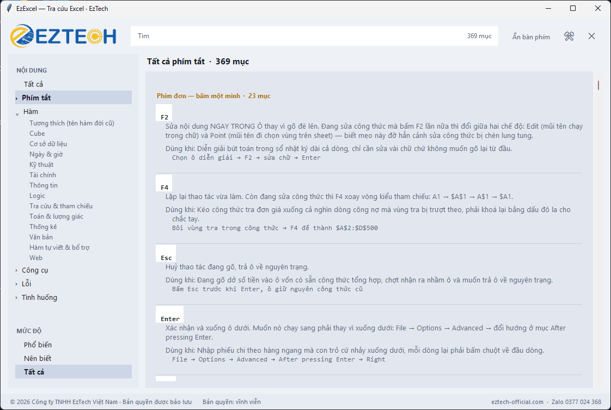
Task: Open the tools icon next to Ẩn bàn phím
Action: point(569,37)
